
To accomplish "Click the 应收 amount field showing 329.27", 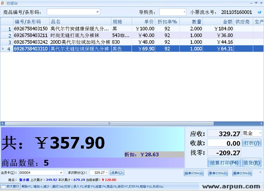I will coord(224,133).
